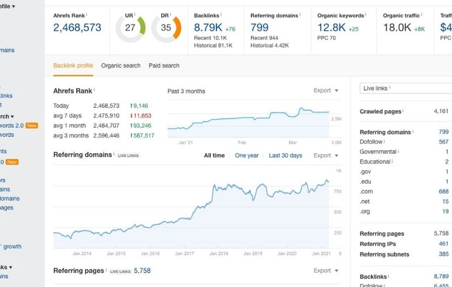Expand Export menu for Referring domains chart
The width and height of the screenshot is (452, 287).
click(325, 155)
